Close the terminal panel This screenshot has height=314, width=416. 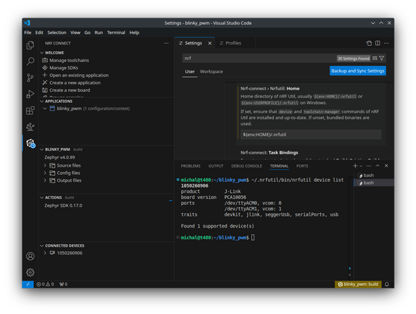(x=387, y=166)
